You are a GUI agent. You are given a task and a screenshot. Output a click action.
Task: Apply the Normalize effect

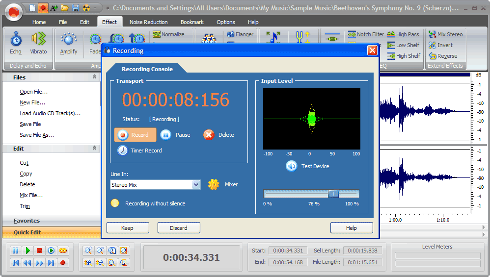tap(168, 34)
